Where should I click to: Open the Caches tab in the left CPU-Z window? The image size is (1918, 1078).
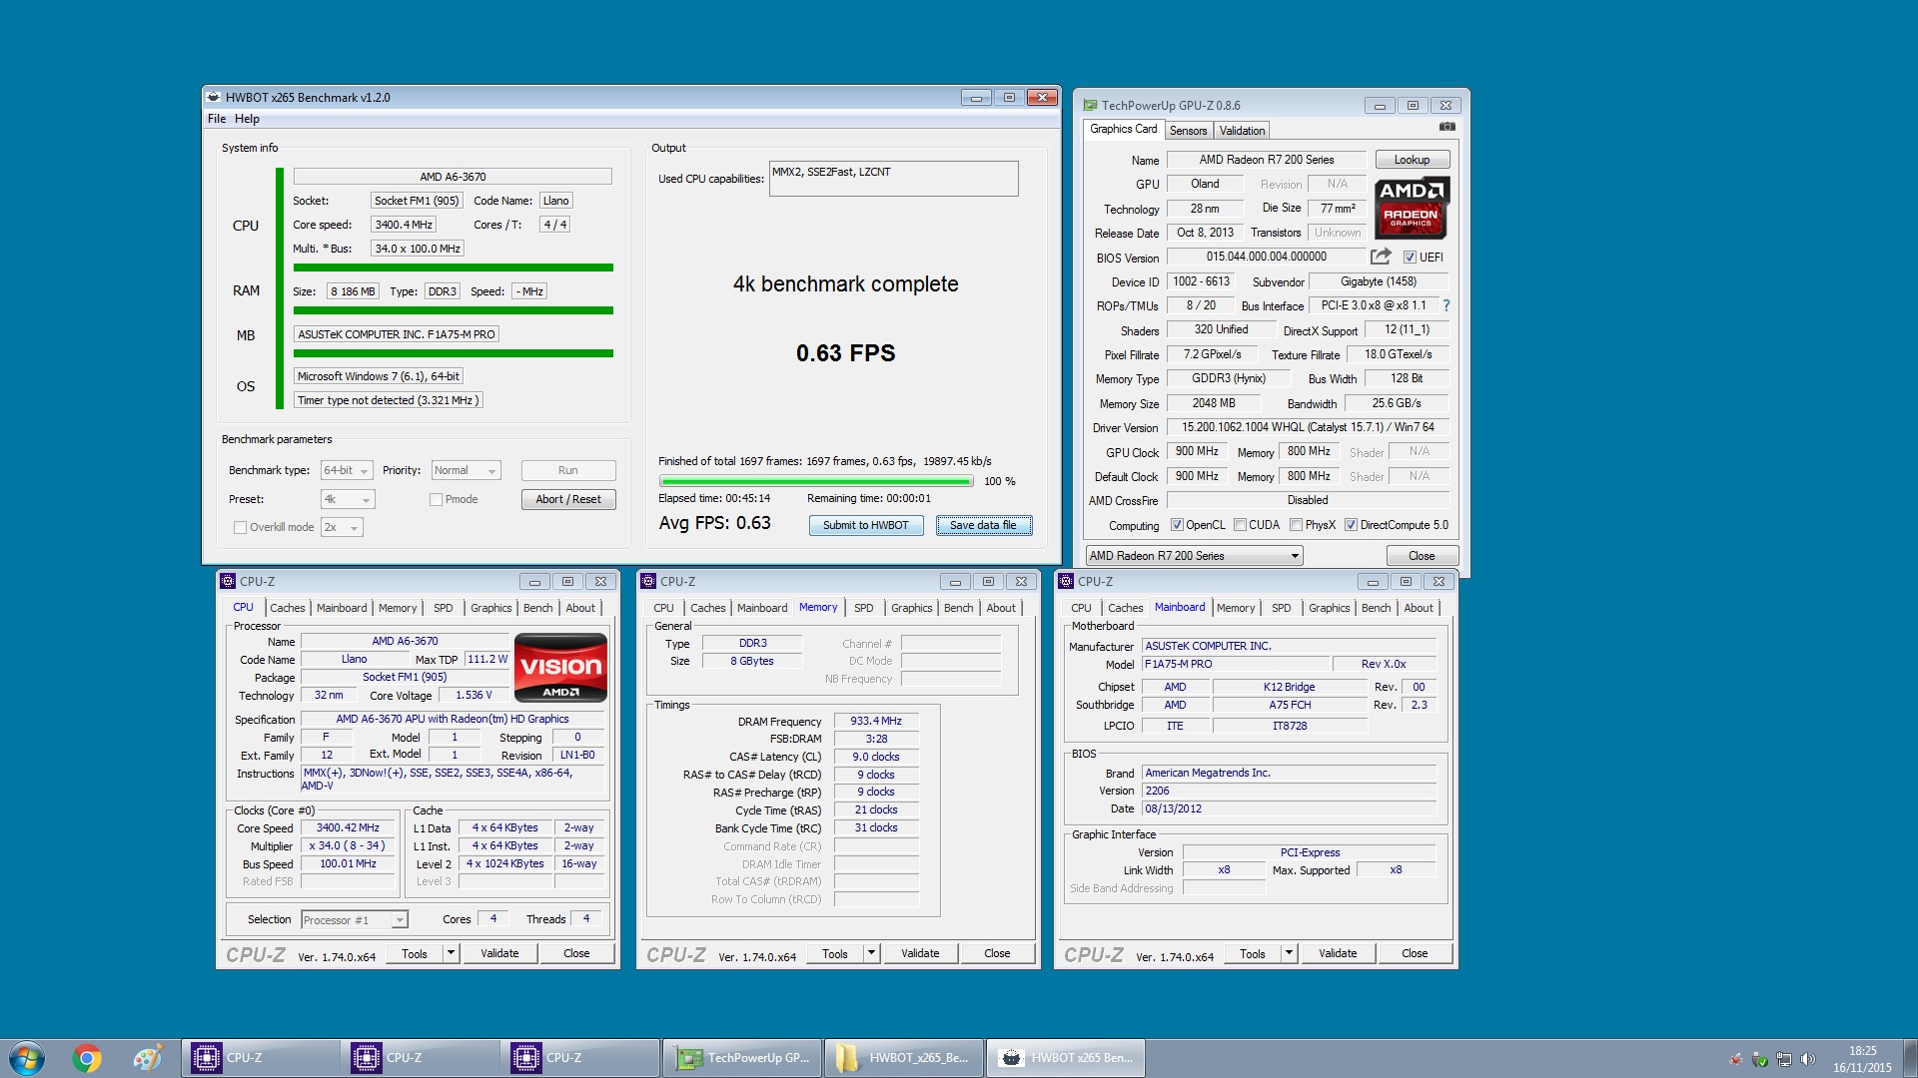288,608
